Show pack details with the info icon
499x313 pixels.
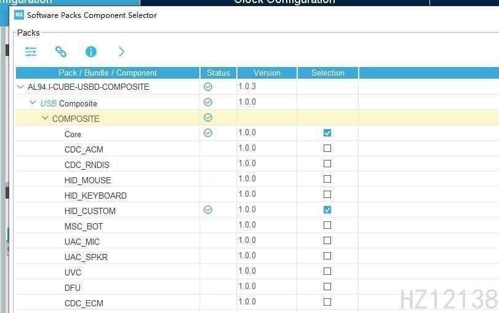point(91,52)
